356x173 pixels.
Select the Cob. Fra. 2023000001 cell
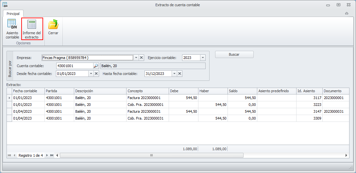click(x=147, y=105)
